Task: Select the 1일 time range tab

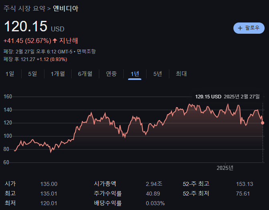Action: (x=10, y=74)
